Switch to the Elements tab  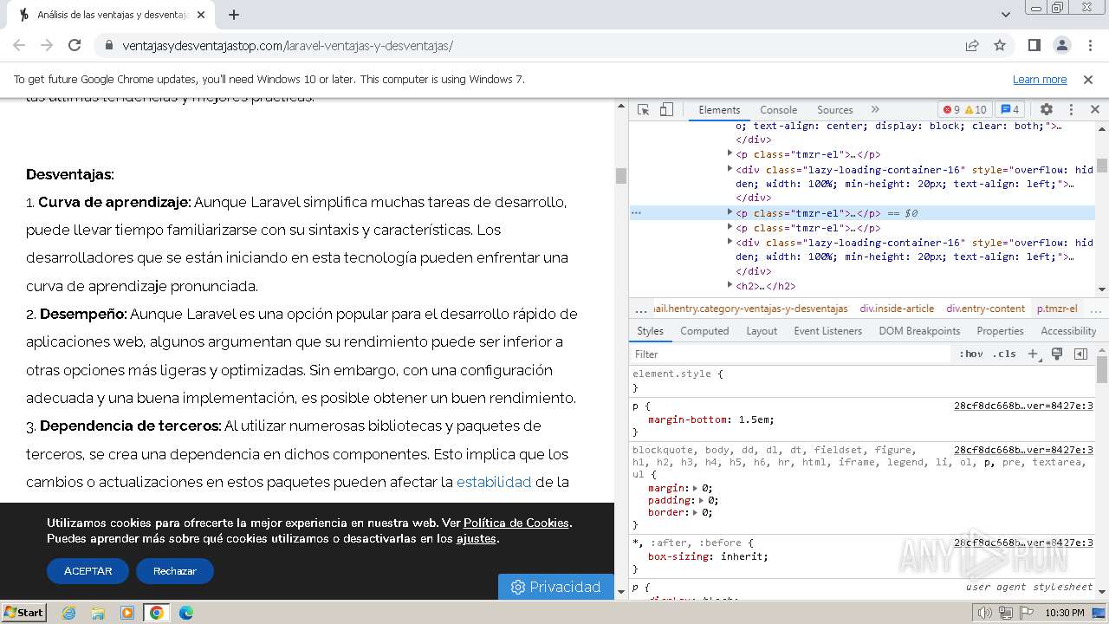point(719,110)
